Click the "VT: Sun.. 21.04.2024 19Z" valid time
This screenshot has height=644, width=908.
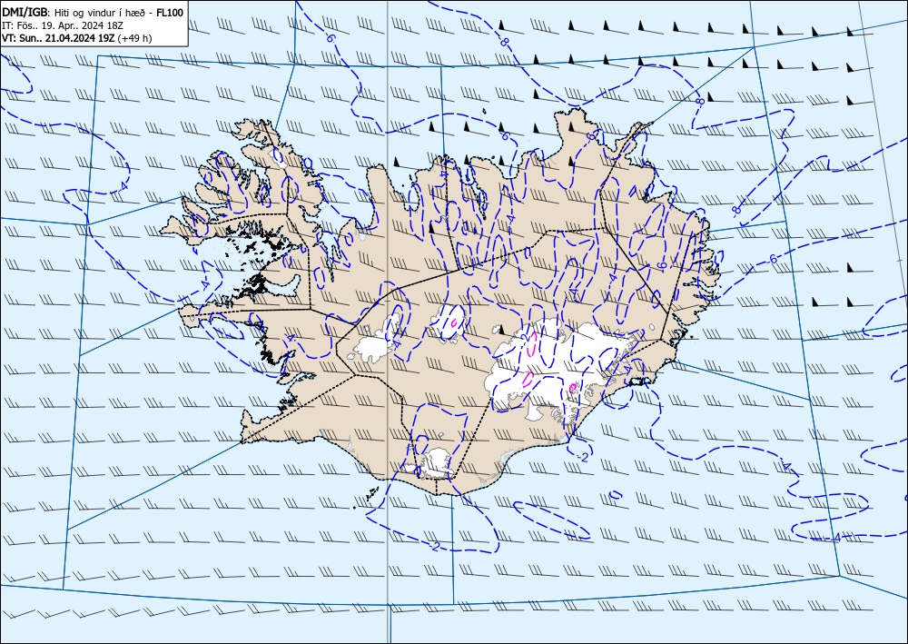(x=58, y=38)
